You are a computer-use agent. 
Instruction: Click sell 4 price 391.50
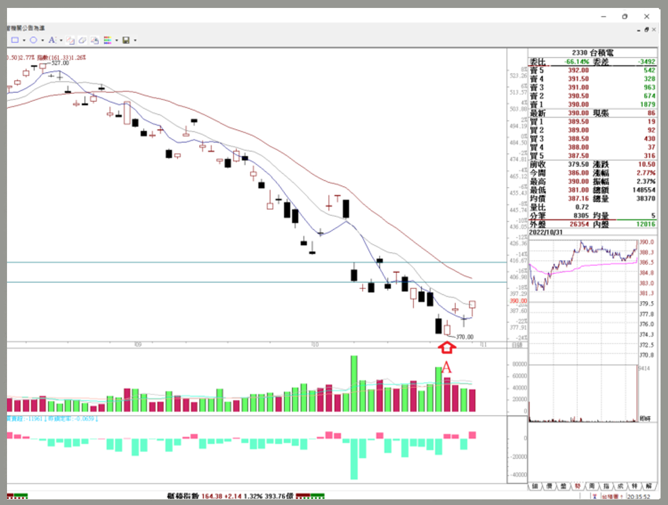coord(578,79)
